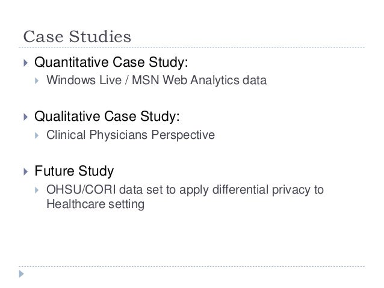Click the Clinical Physicians Perspective line
Viewport: 384px width, 288px height.
coord(130,136)
